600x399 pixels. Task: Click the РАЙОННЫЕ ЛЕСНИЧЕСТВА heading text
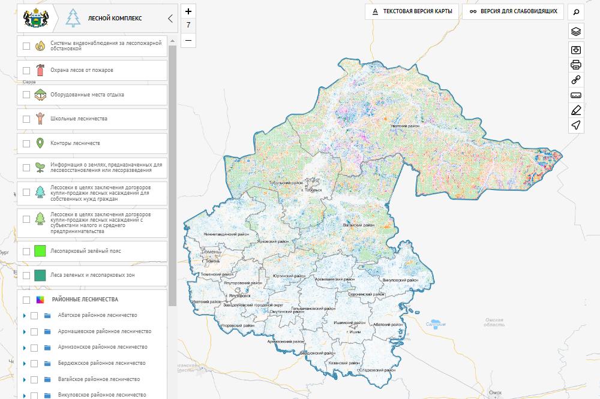point(85,300)
